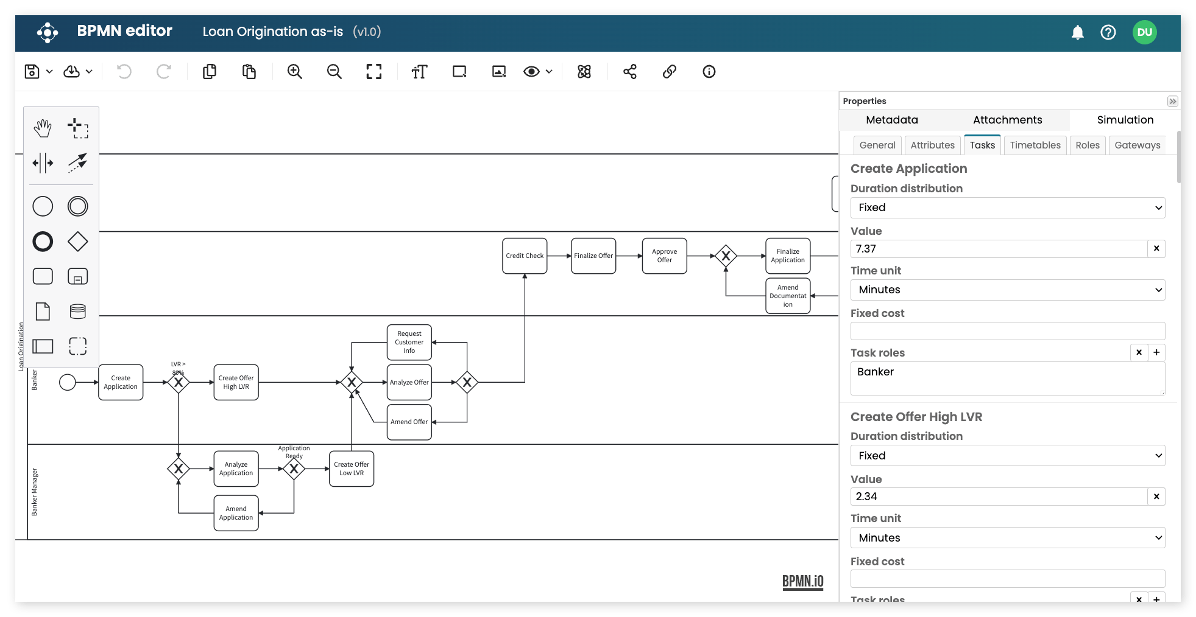The height and width of the screenshot is (617, 1196).
Task: Click the export as image icon
Action: tap(499, 72)
